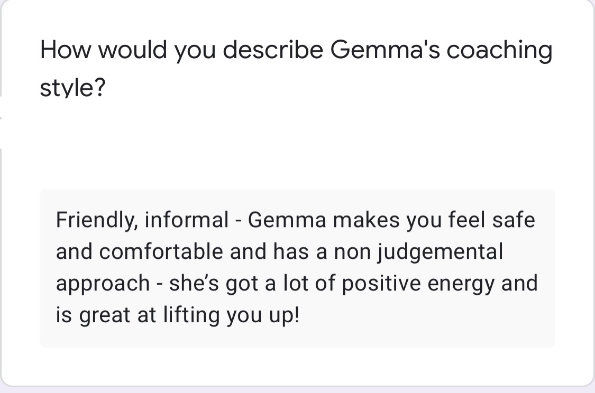Screen dimensions: 595x393
Task: Click the word 'style?' in the question
Action: coord(72,89)
